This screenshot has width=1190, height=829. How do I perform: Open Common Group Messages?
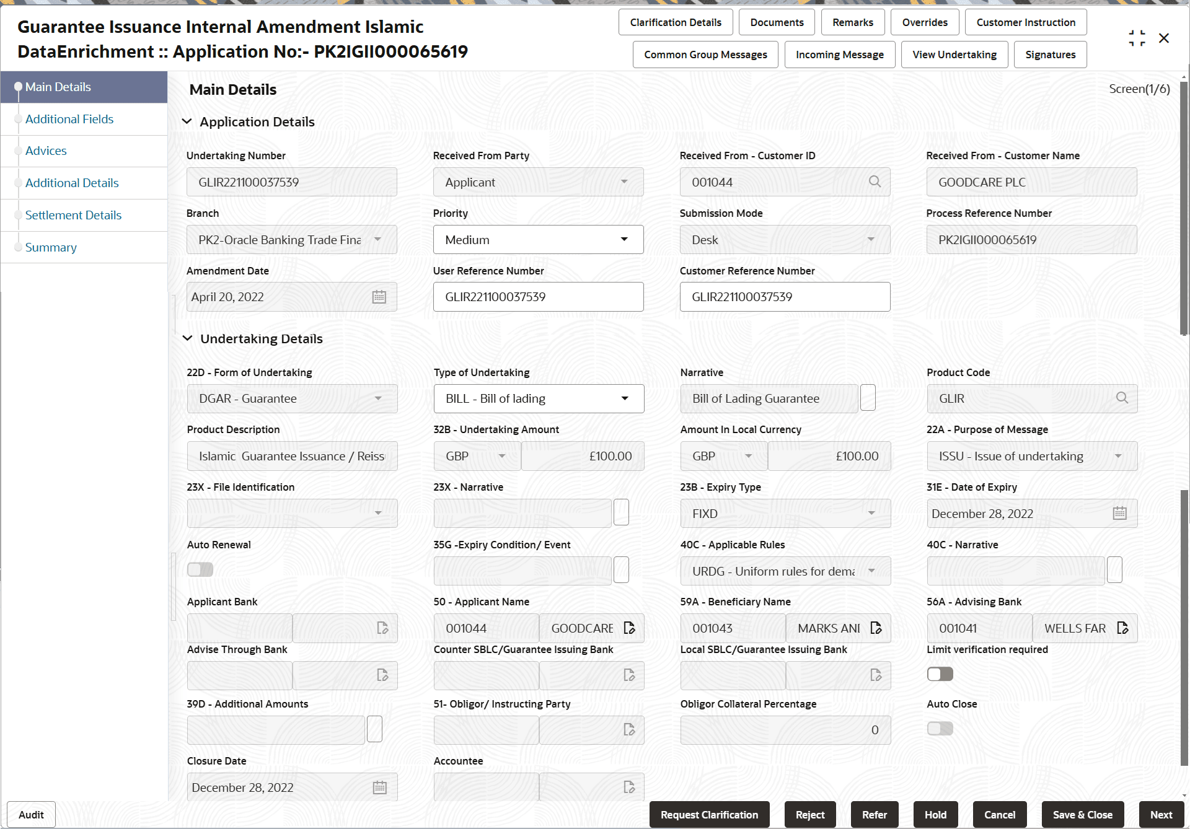(705, 54)
